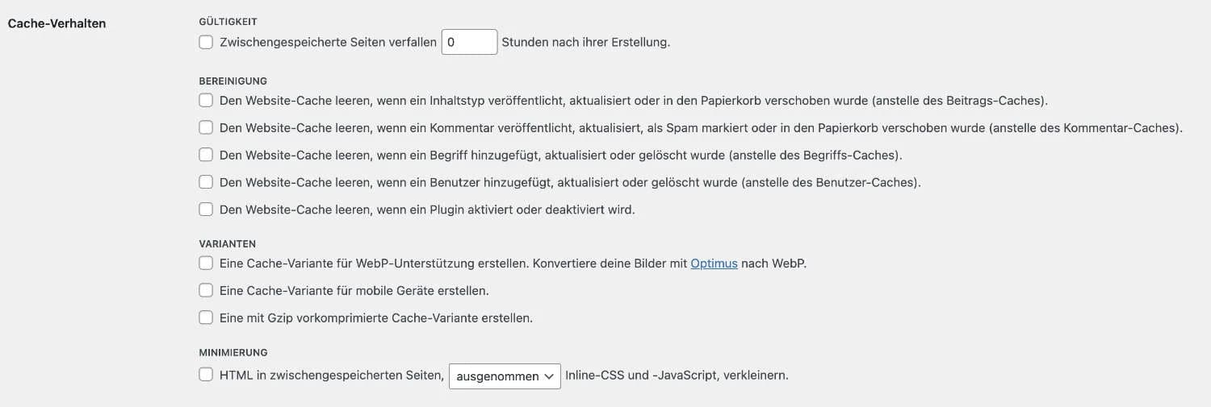
Task: Open the 'ausgenommen' dropdown
Action: pyautogui.click(x=505, y=376)
